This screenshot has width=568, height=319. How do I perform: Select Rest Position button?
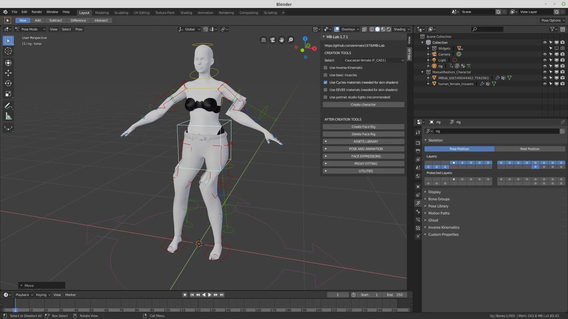[530, 149]
